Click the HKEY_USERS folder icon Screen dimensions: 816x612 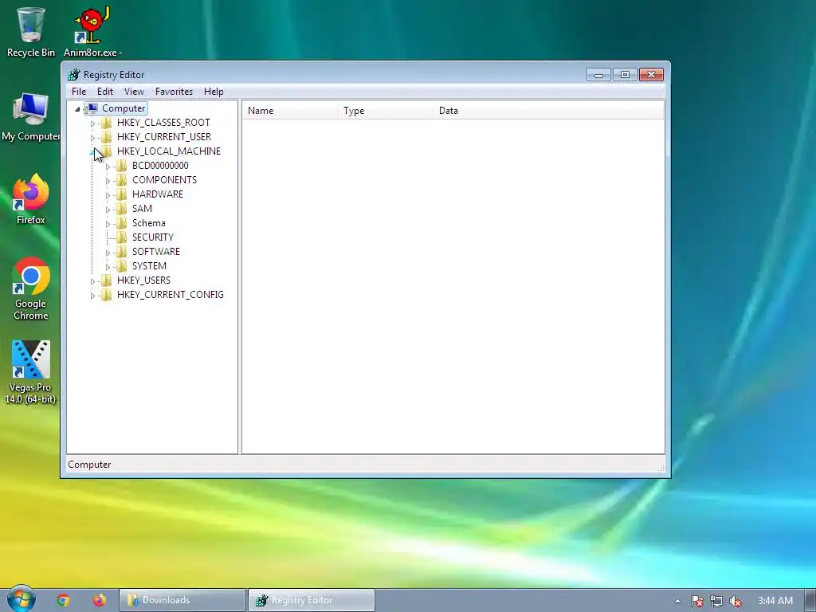(107, 280)
